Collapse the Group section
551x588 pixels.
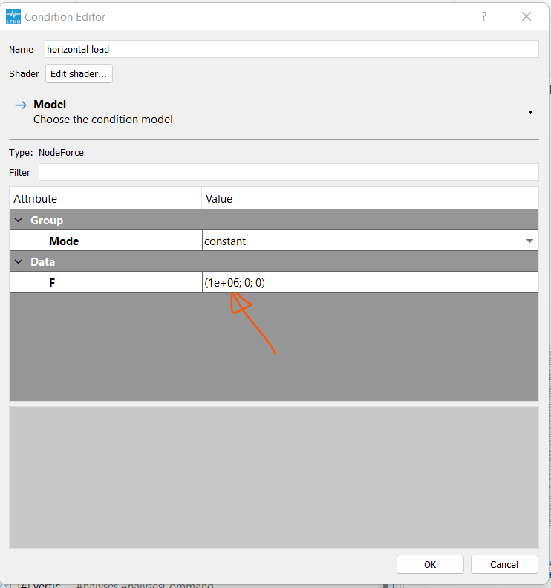[x=18, y=220]
